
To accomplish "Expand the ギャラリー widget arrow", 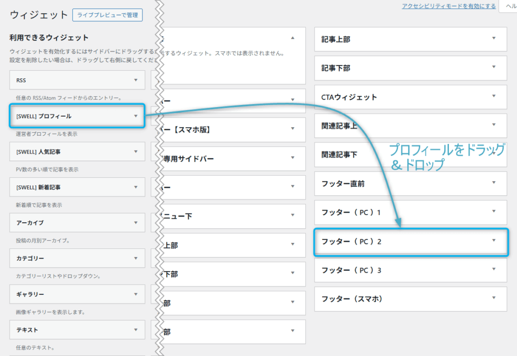I will pos(136,294).
